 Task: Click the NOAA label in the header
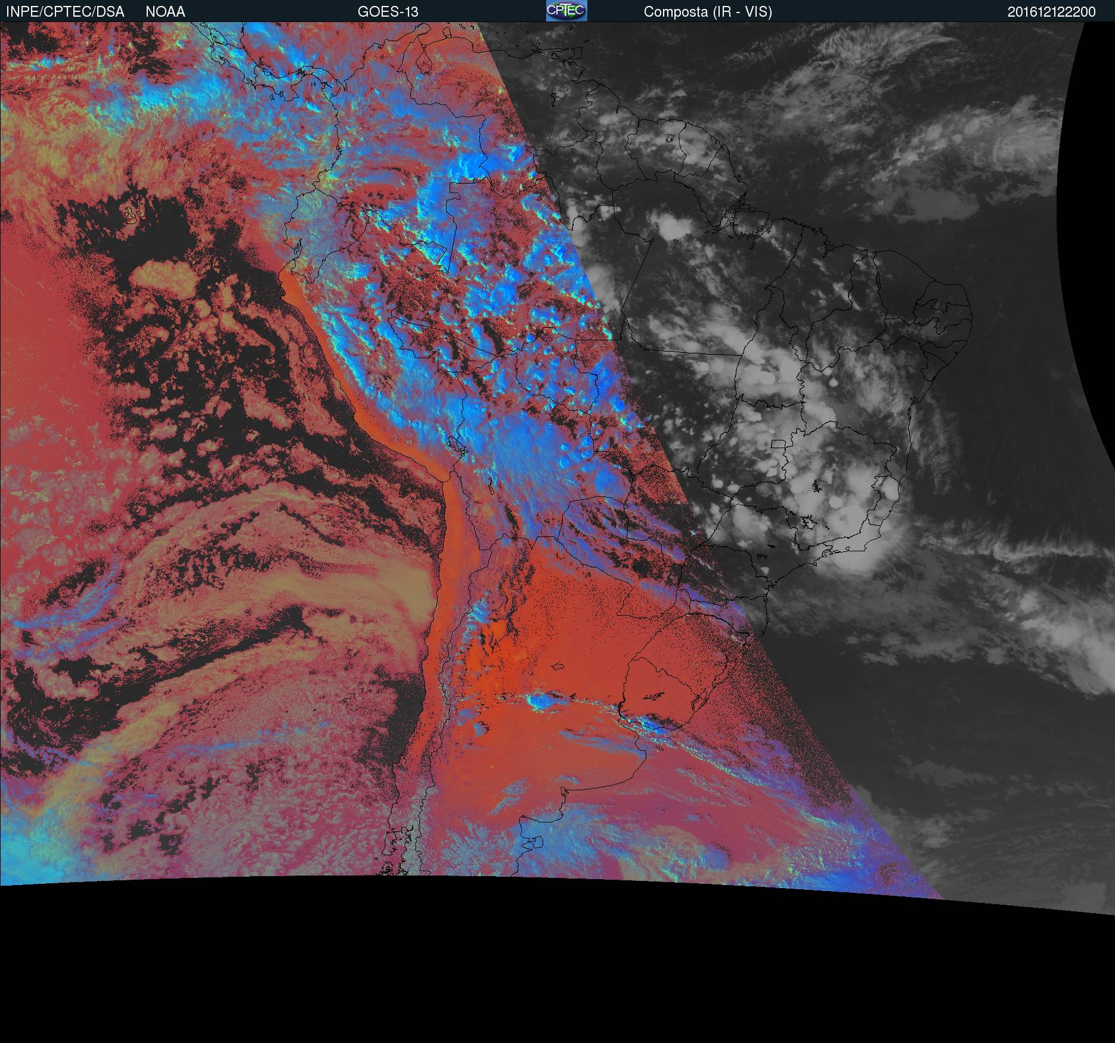[x=165, y=12]
